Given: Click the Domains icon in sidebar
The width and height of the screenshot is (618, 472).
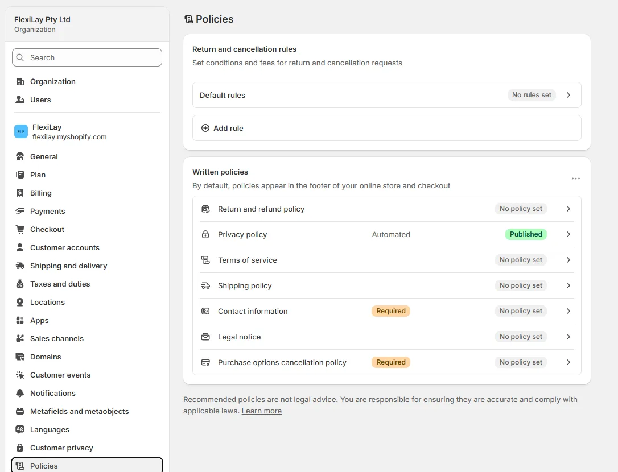Looking at the screenshot, I should tap(20, 357).
